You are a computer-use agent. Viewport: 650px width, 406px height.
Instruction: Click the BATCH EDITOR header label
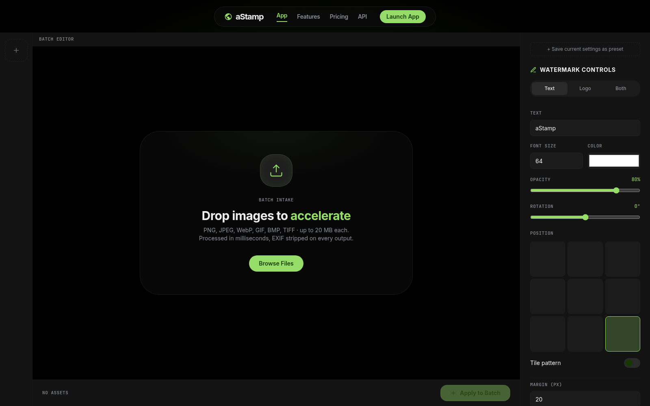click(56, 39)
